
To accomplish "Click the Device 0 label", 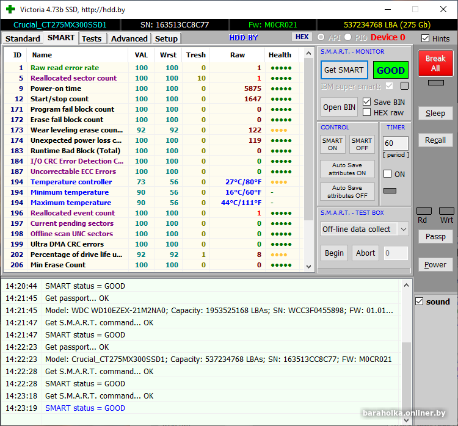I will [388, 37].
